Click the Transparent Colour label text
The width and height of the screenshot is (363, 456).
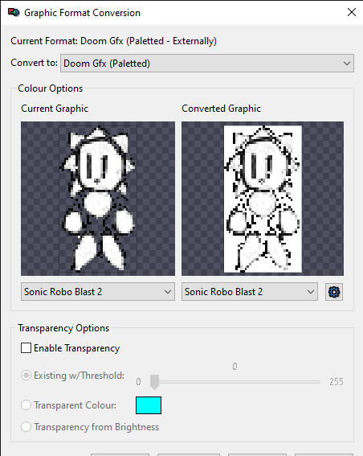click(75, 405)
